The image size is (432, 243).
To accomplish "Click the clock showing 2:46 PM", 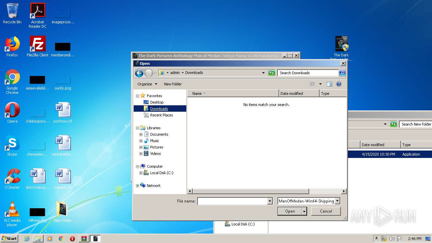I will (415, 239).
